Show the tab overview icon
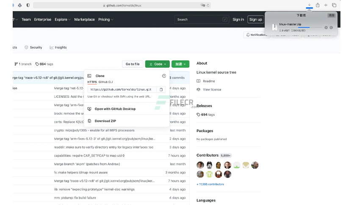The height and width of the screenshot is (205, 354). (x=334, y=5)
